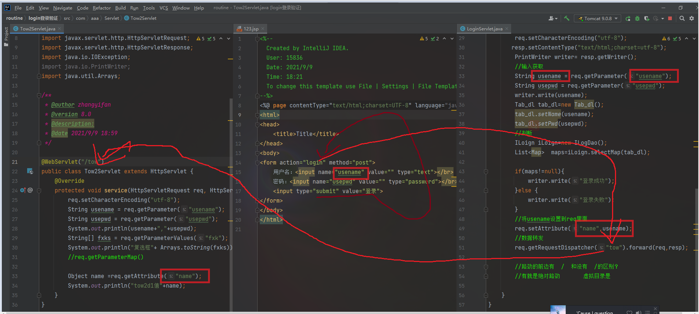Open the File menu
The image size is (699, 314).
pos(18,8)
